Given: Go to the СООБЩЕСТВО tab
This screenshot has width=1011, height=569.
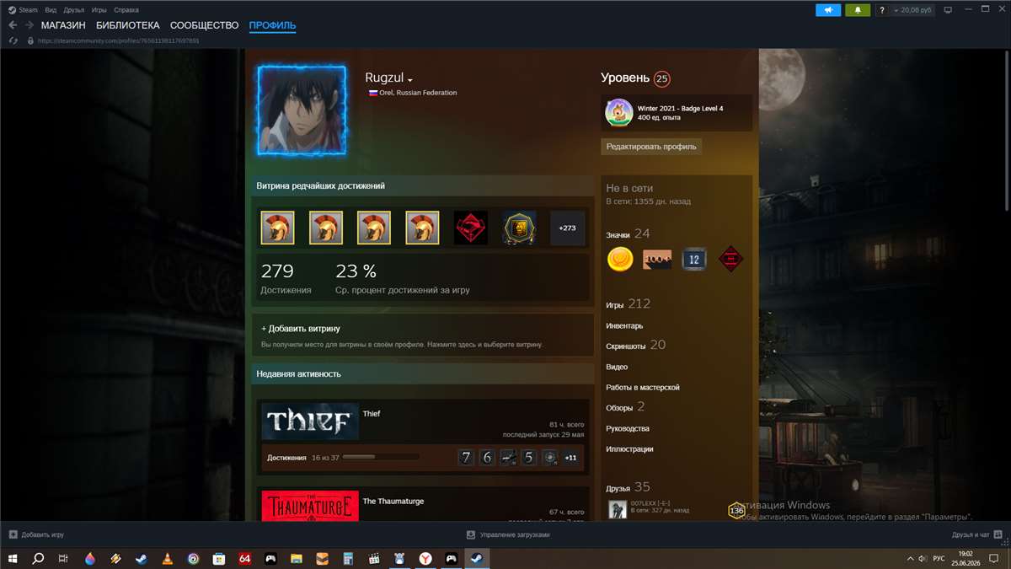Looking at the screenshot, I should (205, 25).
